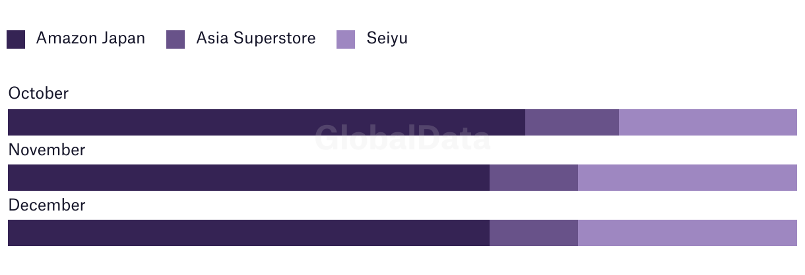Click the October row label

pyautogui.click(x=38, y=93)
